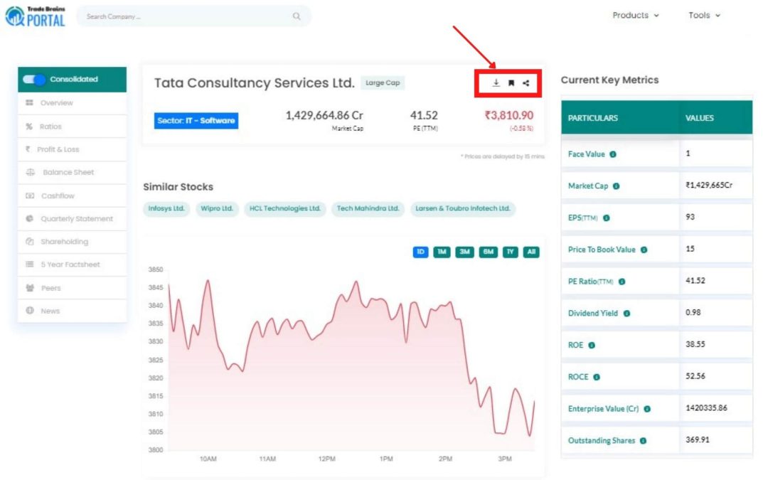Image resolution: width=768 pixels, height=480 pixels.
Task: Open similar stock Infosys Ltd.
Action: point(166,208)
